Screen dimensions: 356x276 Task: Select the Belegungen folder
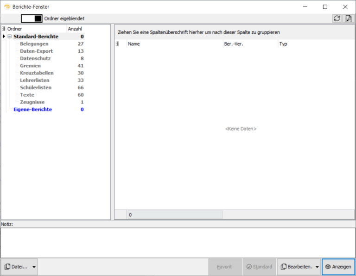(x=34, y=44)
